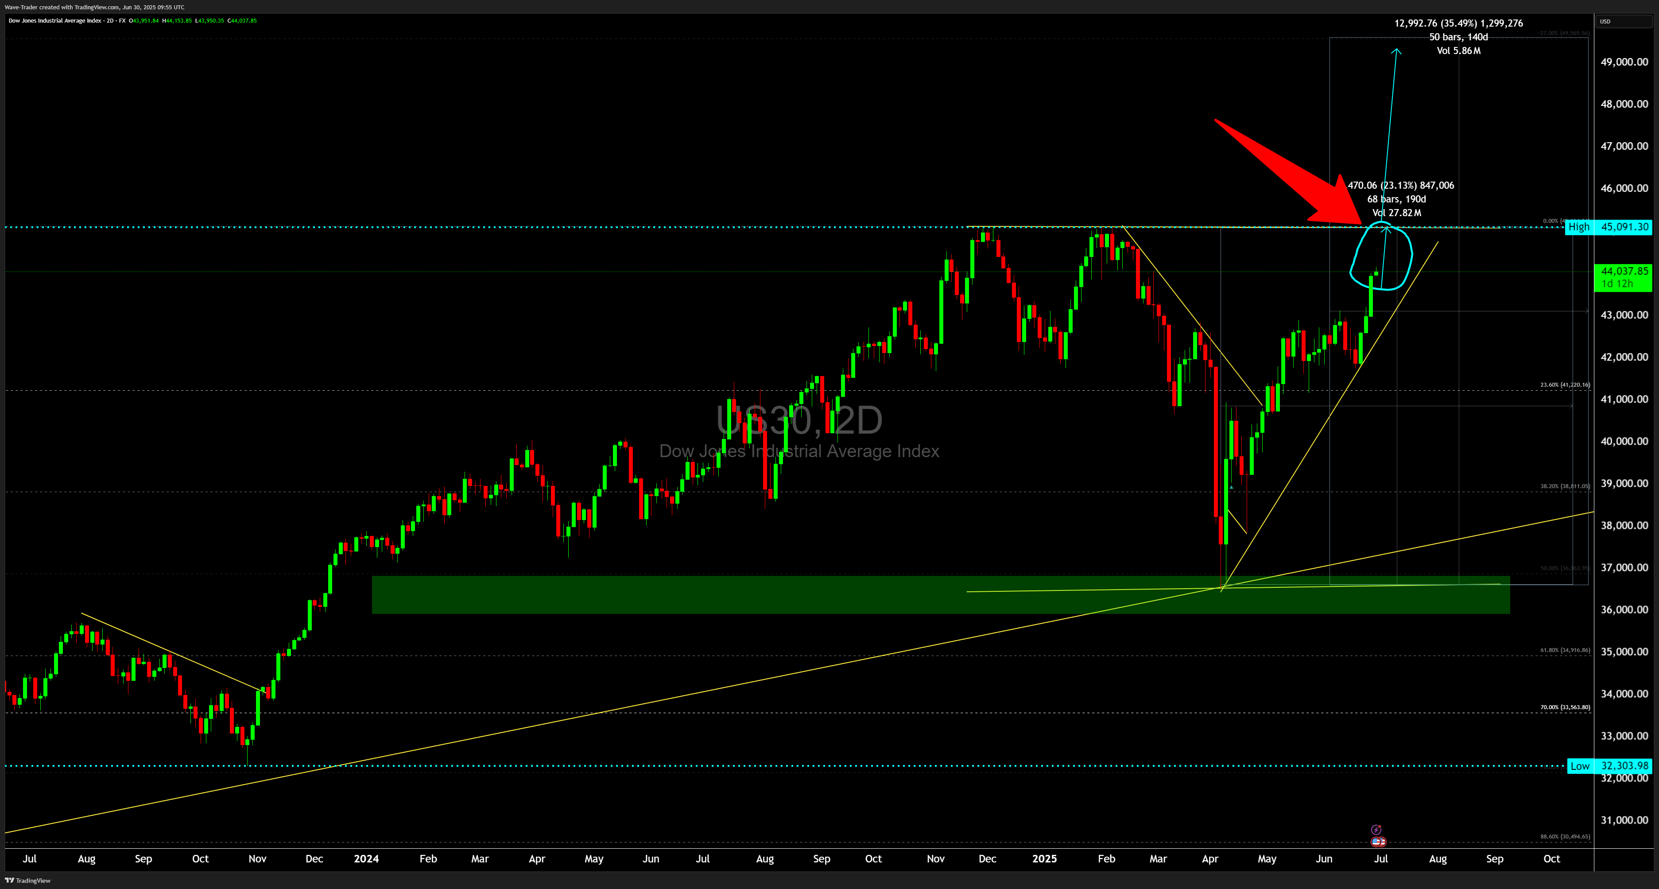Click the low value 43,950.35 in legend
The width and height of the screenshot is (1659, 889).
pos(211,21)
